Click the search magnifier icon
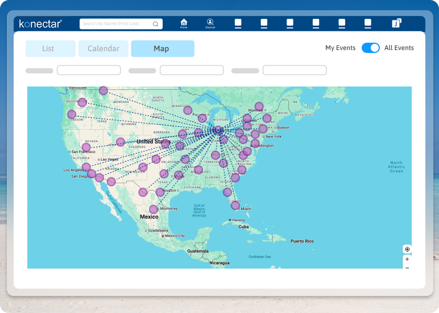 point(156,24)
